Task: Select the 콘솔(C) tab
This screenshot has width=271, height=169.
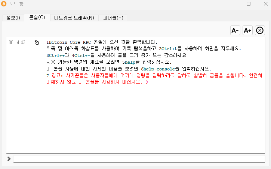Action: tap(37, 17)
